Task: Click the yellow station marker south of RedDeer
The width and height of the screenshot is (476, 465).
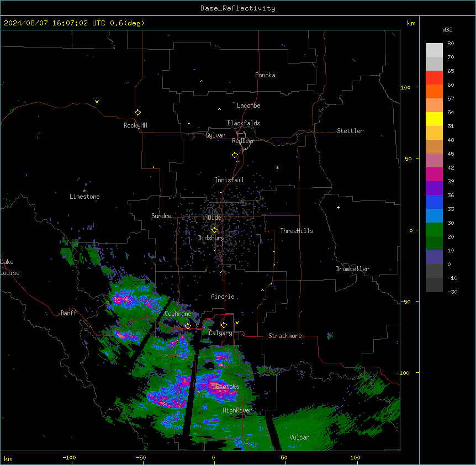Action: click(235, 155)
